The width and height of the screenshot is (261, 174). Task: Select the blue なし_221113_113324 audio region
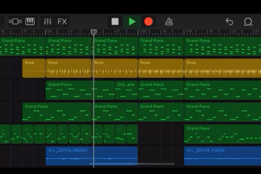tap(223, 156)
